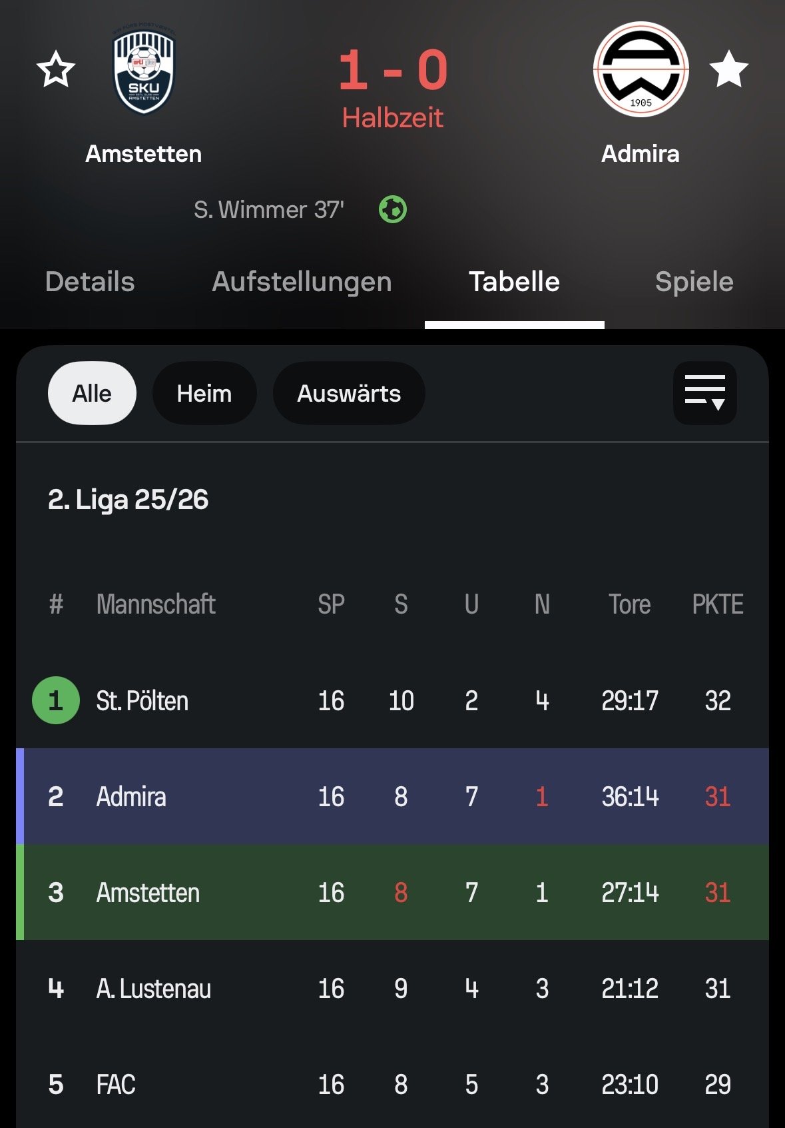Select the Alle table filter
Screen dimensions: 785x1128
(x=92, y=393)
